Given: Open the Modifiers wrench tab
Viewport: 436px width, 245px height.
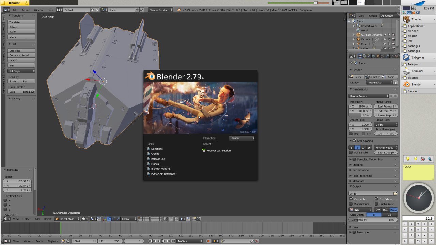Looking at the screenshot, I should point(387,56).
